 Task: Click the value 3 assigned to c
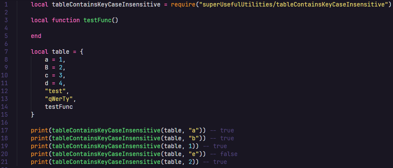click(x=61, y=75)
